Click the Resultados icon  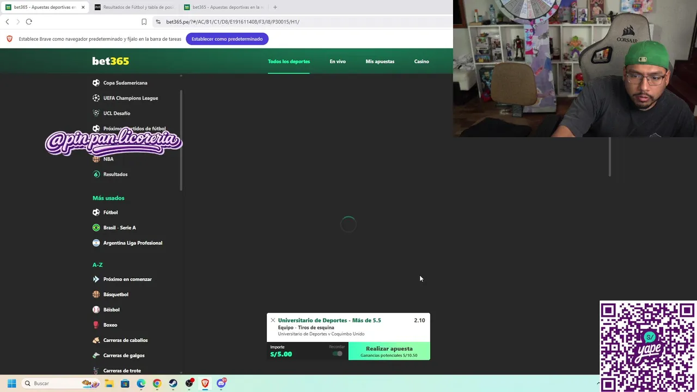(x=96, y=174)
